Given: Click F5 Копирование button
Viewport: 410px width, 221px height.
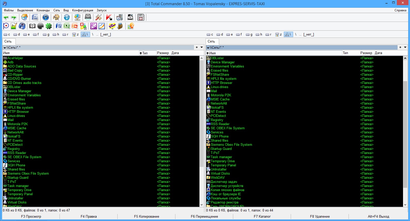Looking at the screenshot, I should click(147, 216).
